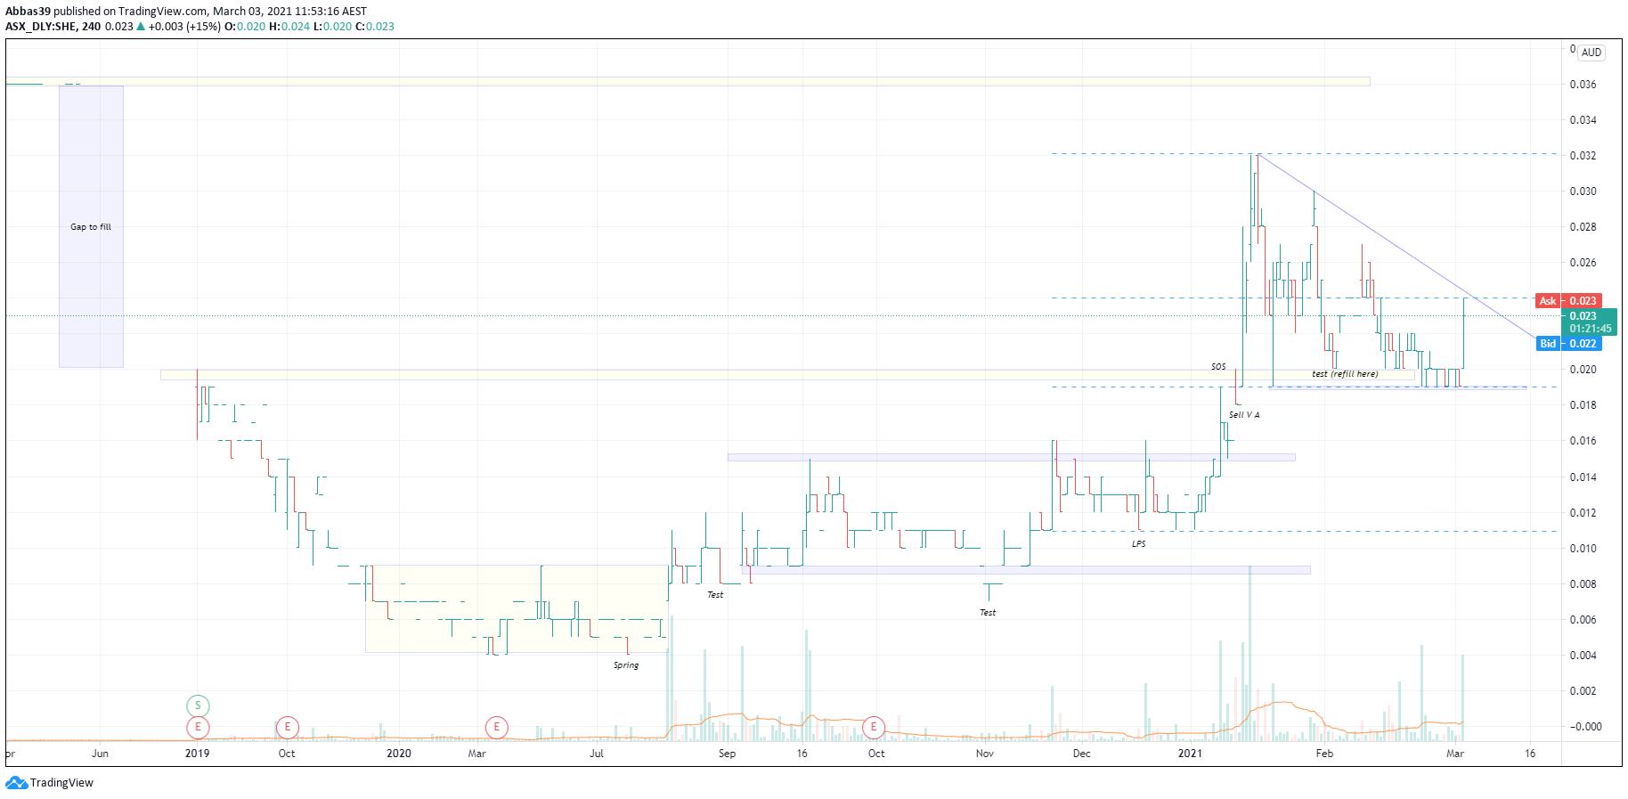
Task: Click the 0.034 price axis label
Action: coord(1583,120)
